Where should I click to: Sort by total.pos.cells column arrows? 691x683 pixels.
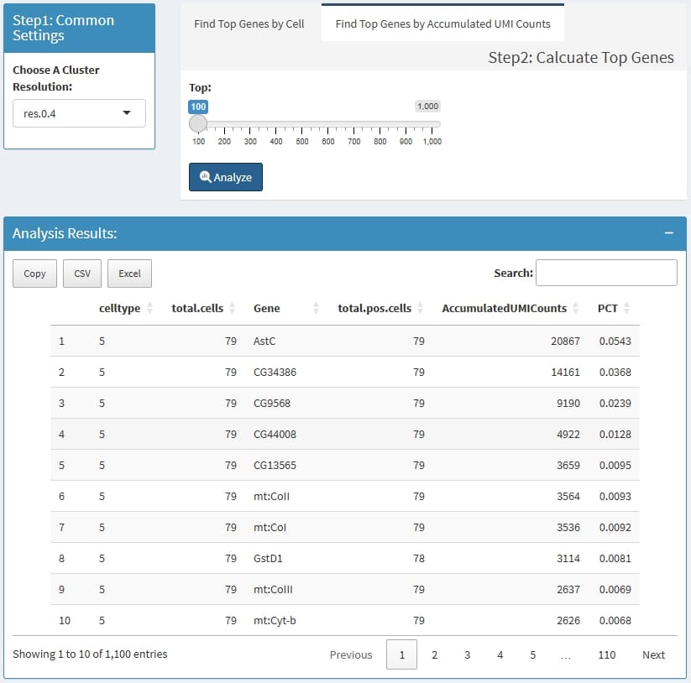point(421,308)
